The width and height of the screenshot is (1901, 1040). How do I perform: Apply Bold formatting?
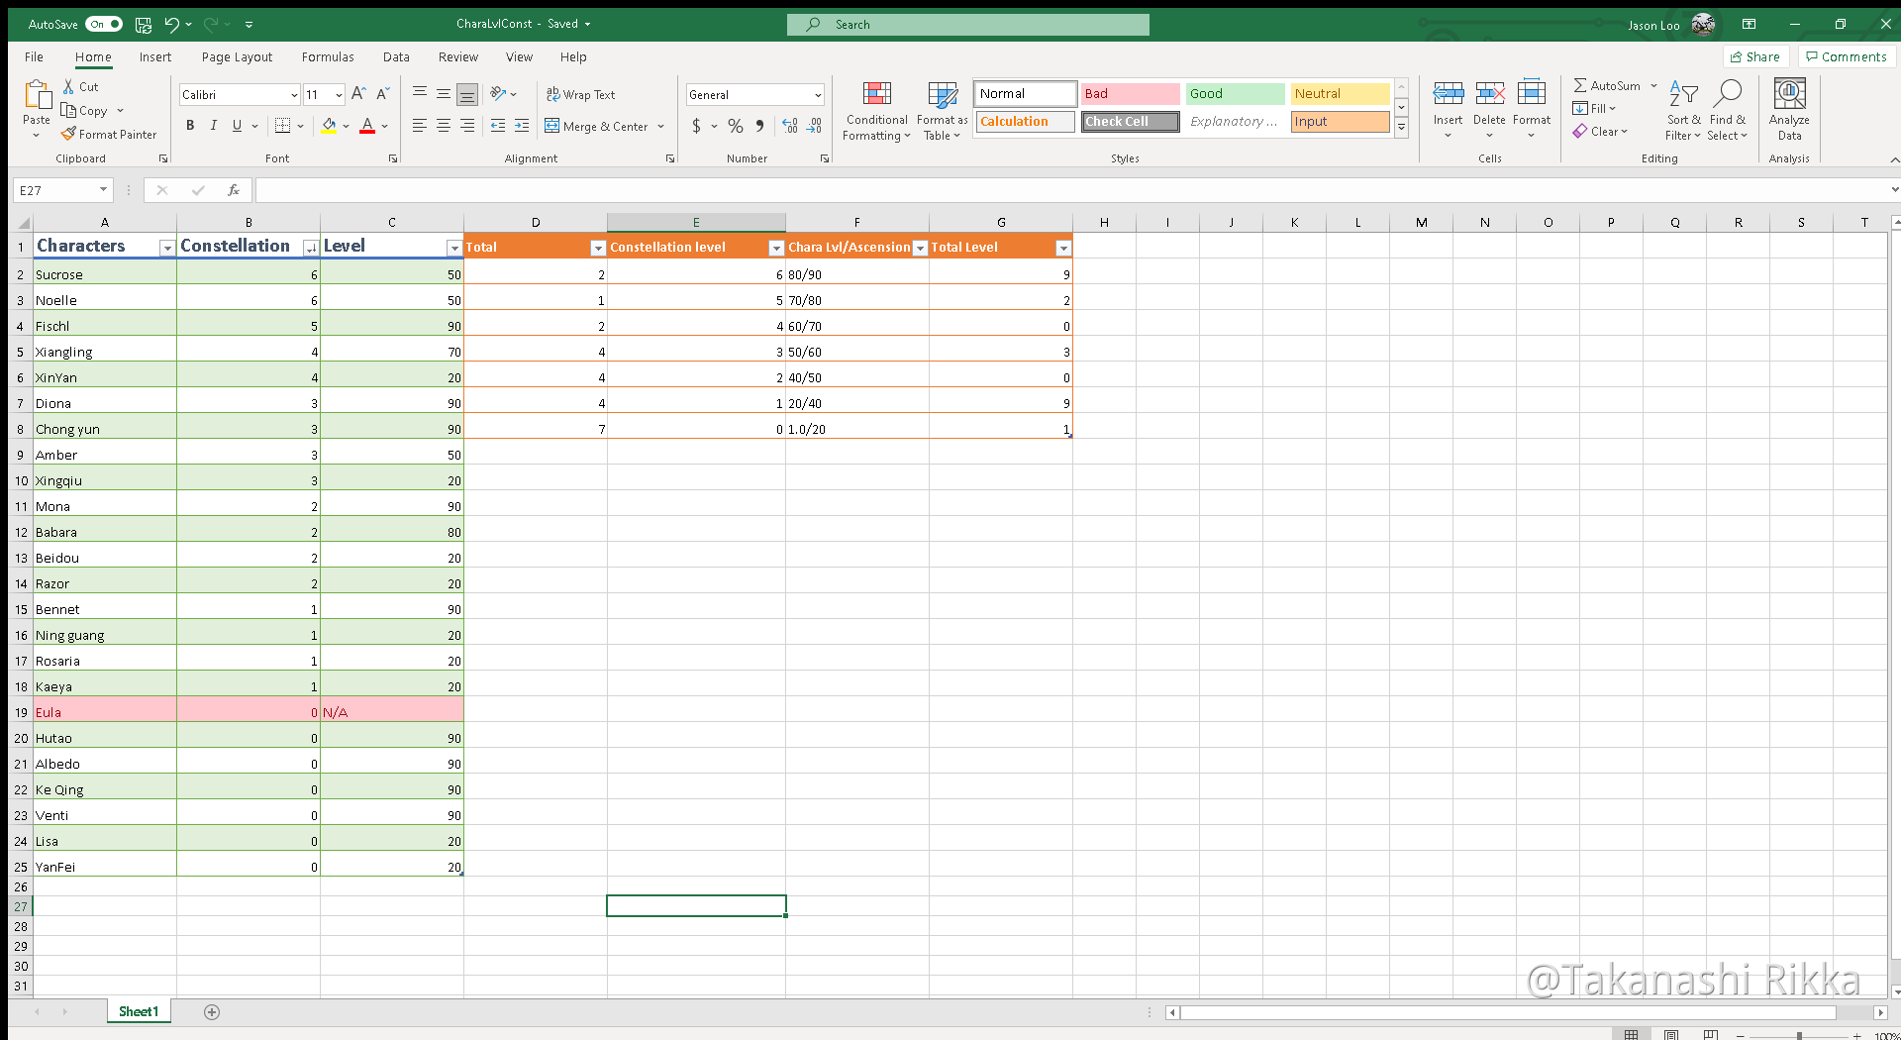tap(190, 126)
